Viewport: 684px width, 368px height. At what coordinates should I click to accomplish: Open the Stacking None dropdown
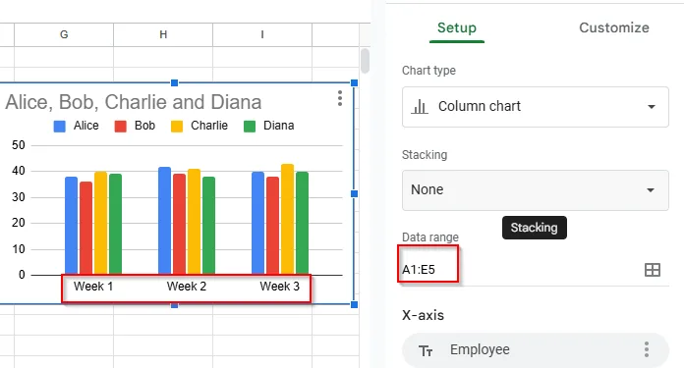pos(536,190)
